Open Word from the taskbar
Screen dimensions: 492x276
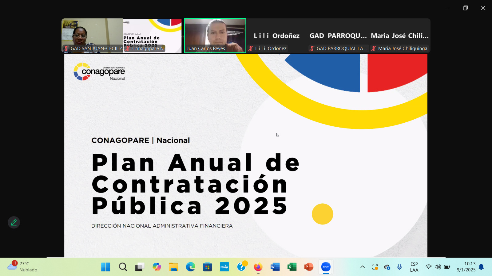275,267
